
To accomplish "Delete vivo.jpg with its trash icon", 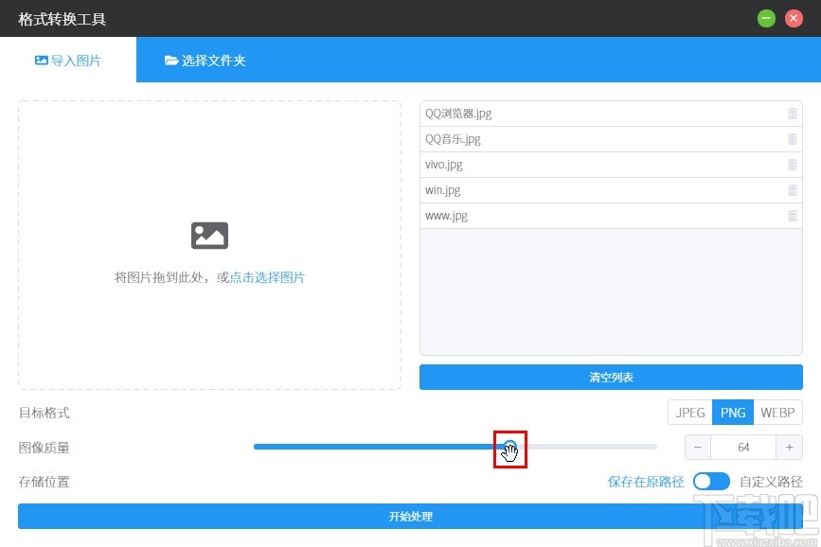I will pos(792,164).
